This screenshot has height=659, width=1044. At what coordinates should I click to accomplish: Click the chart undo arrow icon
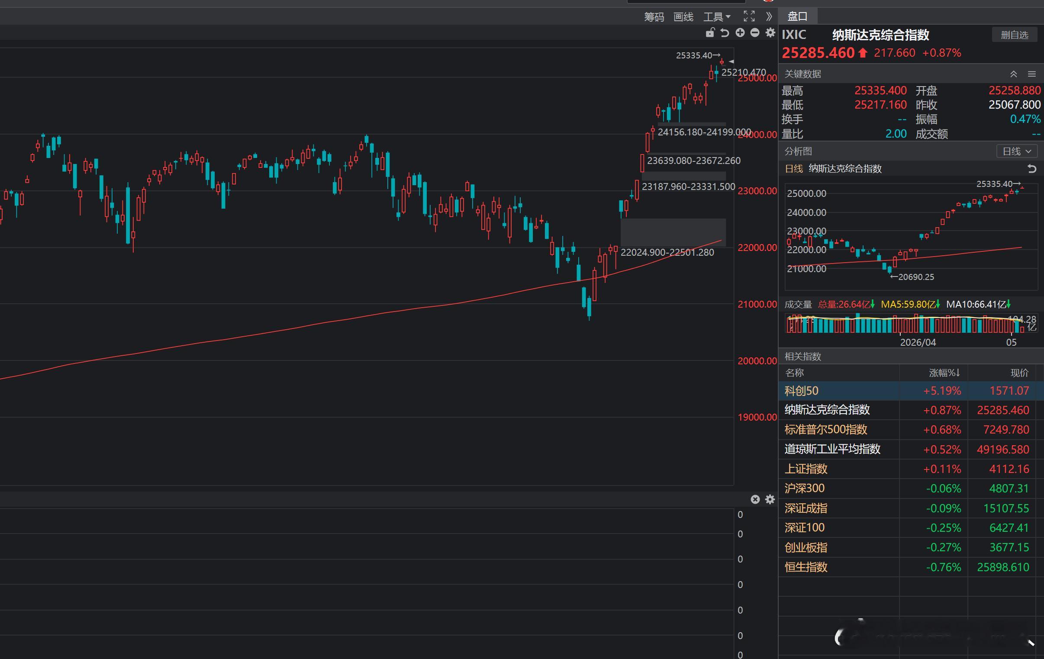click(x=725, y=32)
